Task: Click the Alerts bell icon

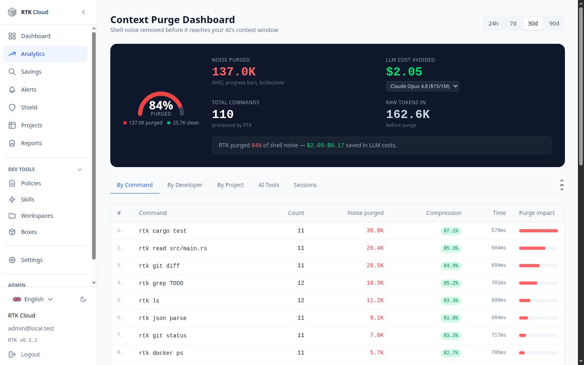Action: tap(12, 90)
